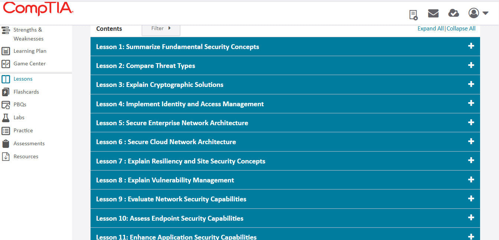The height and width of the screenshot is (240, 499).
Task: Open the Assessments clipboard icon
Action: pyautogui.click(x=6, y=143)
